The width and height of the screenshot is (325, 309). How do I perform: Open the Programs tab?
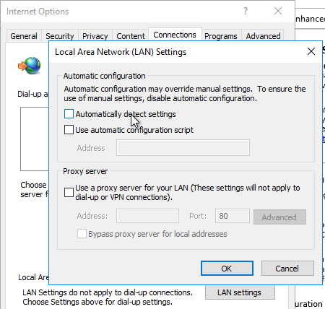(x=221, y=36)
